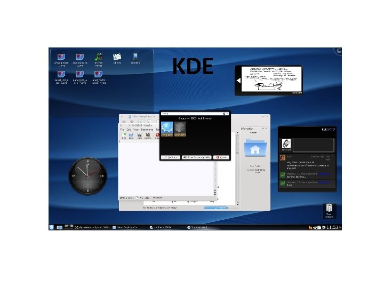Show previous comic using the left arrow

pyautogui.click(x=238, y=81)
